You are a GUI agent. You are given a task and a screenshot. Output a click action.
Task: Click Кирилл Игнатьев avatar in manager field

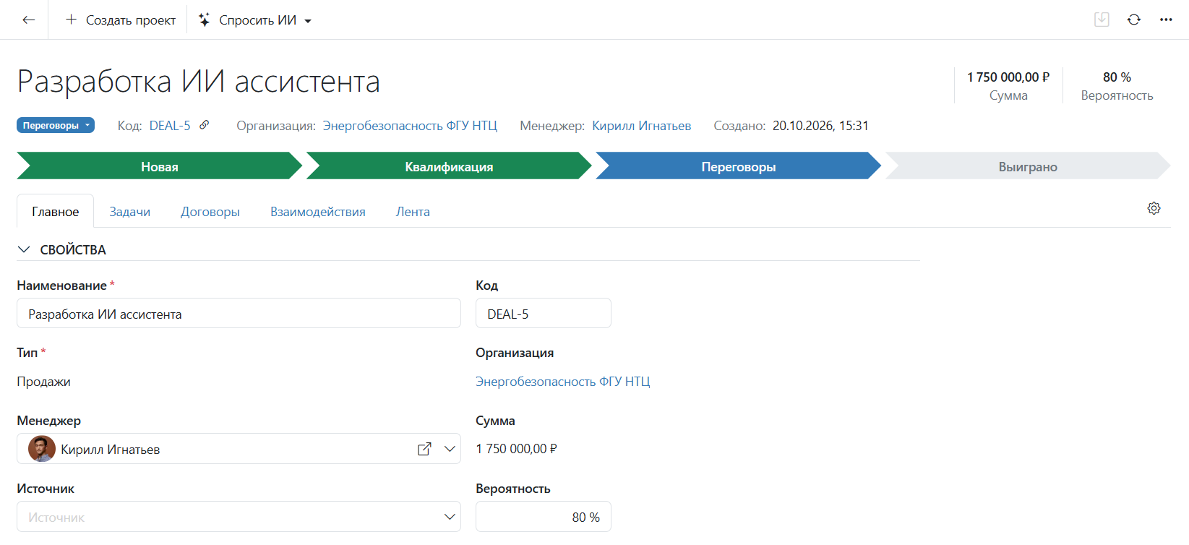(42, 449)
